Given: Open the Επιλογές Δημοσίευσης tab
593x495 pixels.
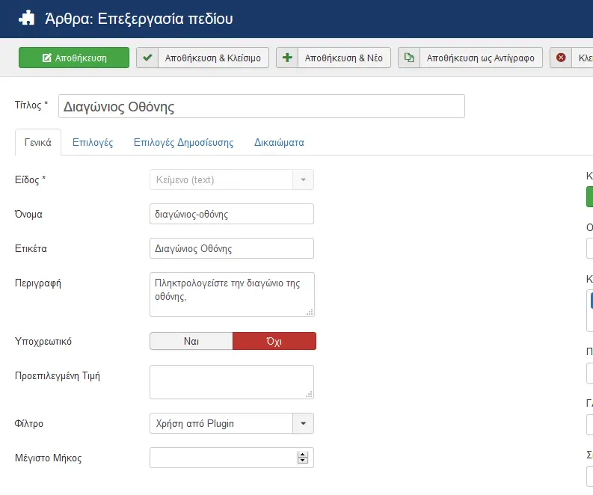Looking at the screenshot, I should click(183, 143).
